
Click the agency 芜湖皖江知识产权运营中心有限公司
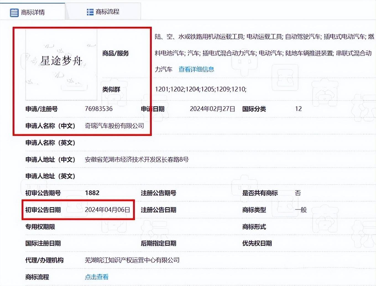click(x=132, y=260)
